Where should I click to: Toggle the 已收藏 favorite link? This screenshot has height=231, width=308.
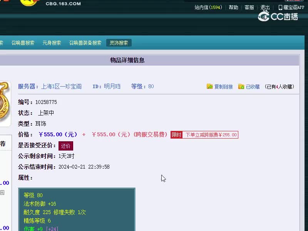[x=253, y=87]
